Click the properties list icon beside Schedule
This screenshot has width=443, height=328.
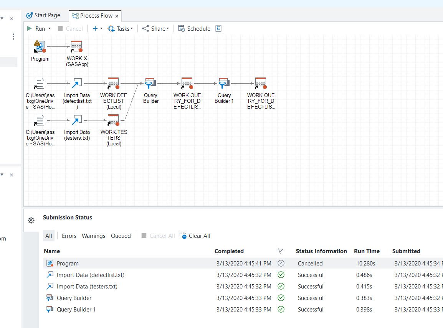click(x=218, y=28)
